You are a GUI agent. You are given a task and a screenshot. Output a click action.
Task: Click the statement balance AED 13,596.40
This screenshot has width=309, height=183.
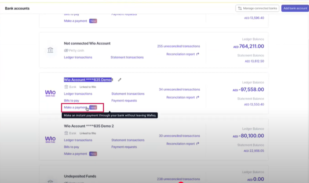[x=254, y=18]
